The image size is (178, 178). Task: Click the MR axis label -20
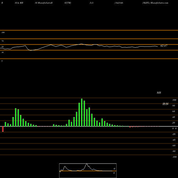pyautogui.click(x=174, y=134)
